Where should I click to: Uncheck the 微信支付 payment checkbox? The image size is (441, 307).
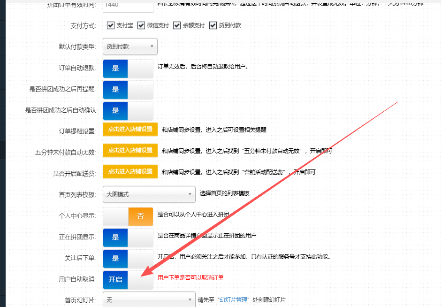click(x=141, y=25)
